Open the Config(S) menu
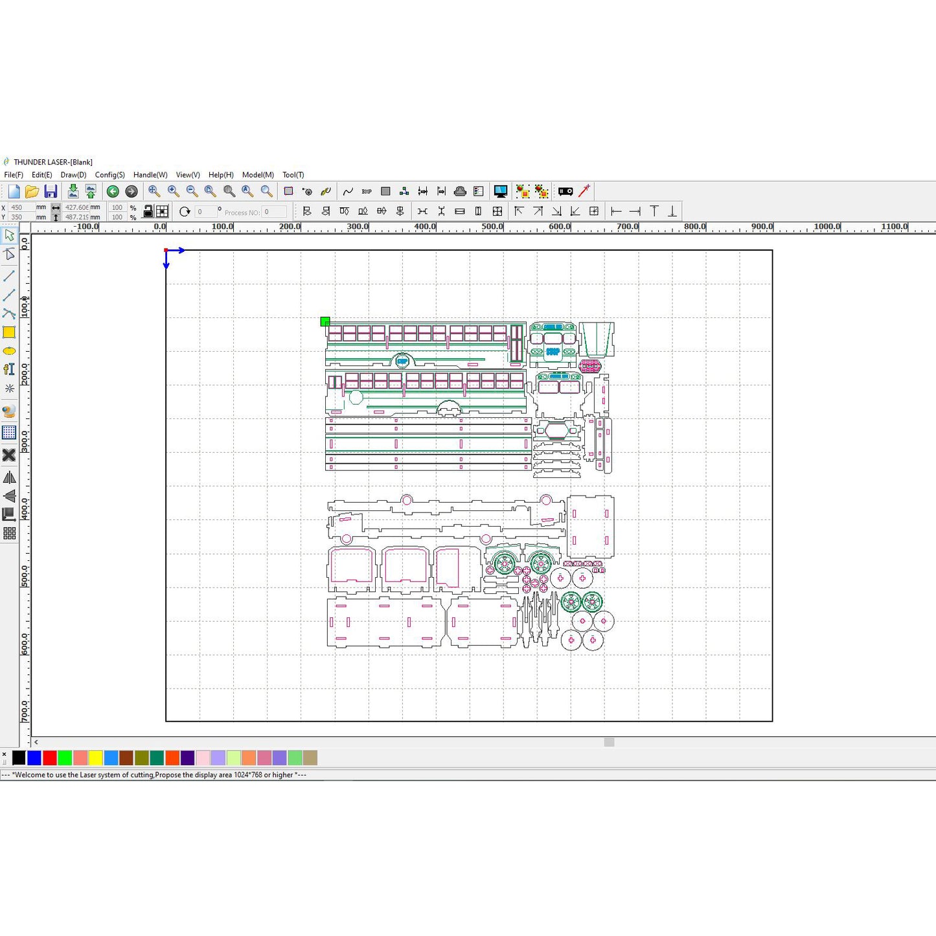 point(109,175)
